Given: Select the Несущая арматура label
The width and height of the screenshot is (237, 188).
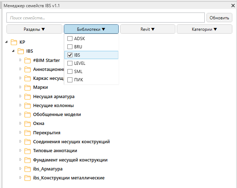Looking at the screenshot, I should [54, 96].
